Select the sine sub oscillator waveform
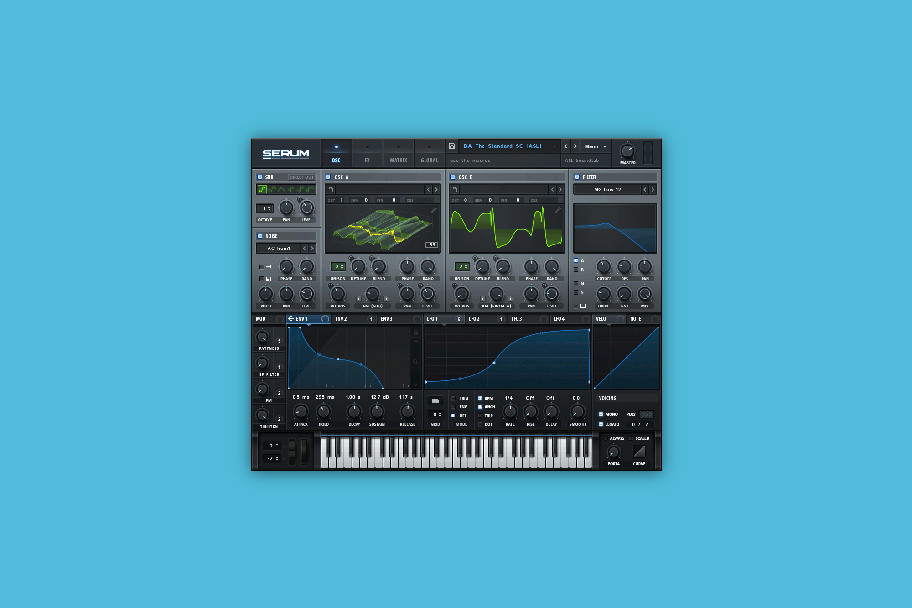Image resolution: width=912 pixels, height=608 pixels. (262, 189)
